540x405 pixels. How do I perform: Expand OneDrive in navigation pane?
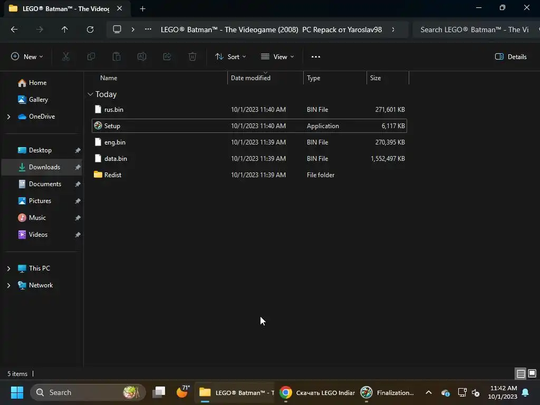click(8, 117)
